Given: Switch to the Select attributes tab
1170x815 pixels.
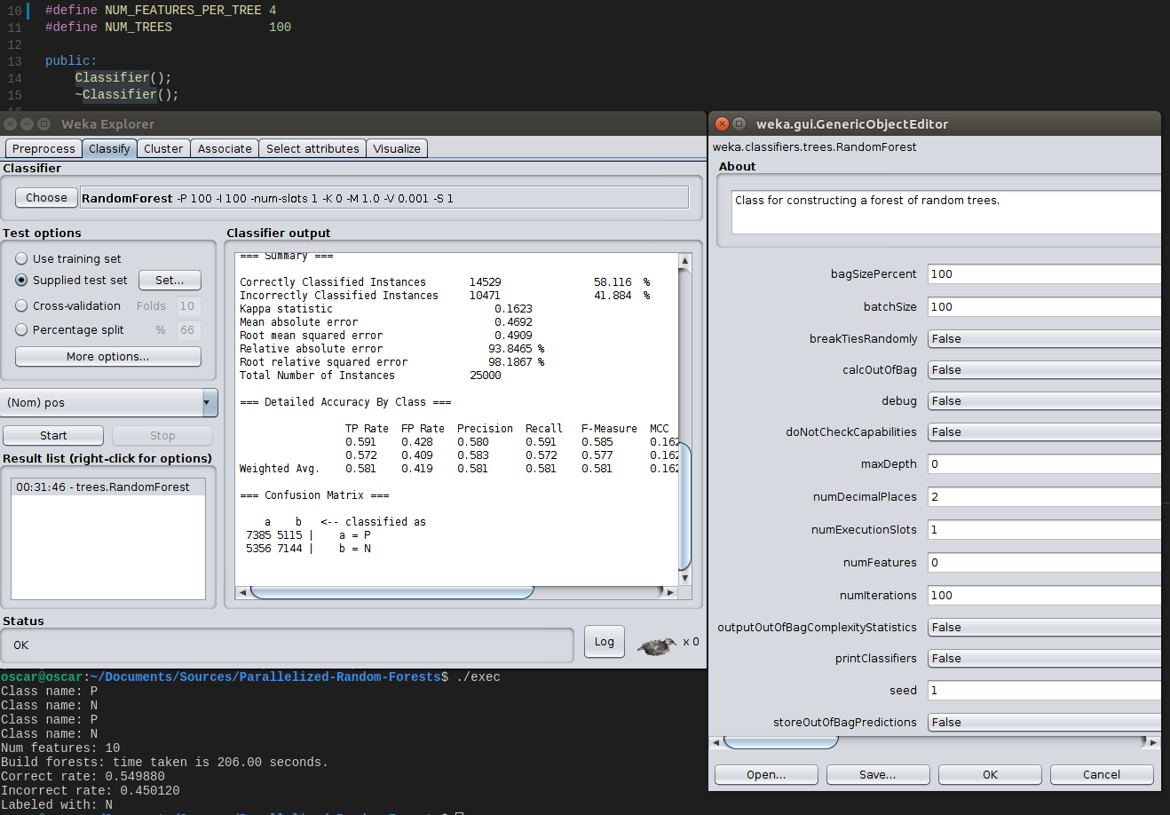Looking at the screenshot, I should click(312, 149).
